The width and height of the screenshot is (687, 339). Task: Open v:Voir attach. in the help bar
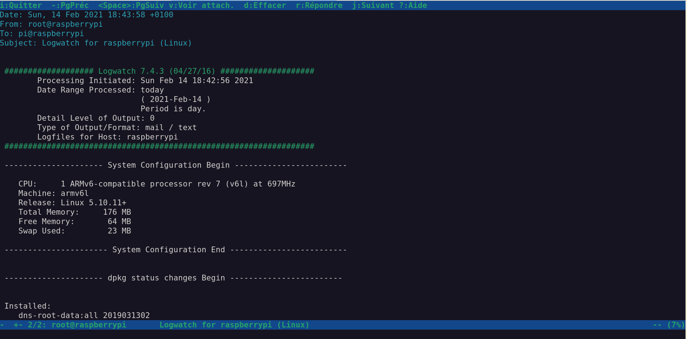pyautogui.click(x=201, y=5)
